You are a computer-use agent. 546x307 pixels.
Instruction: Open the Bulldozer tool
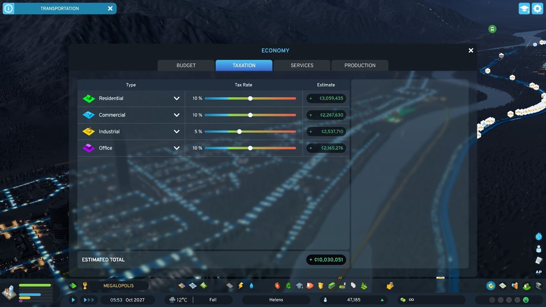pyautogui.click(x=390, y=286)
